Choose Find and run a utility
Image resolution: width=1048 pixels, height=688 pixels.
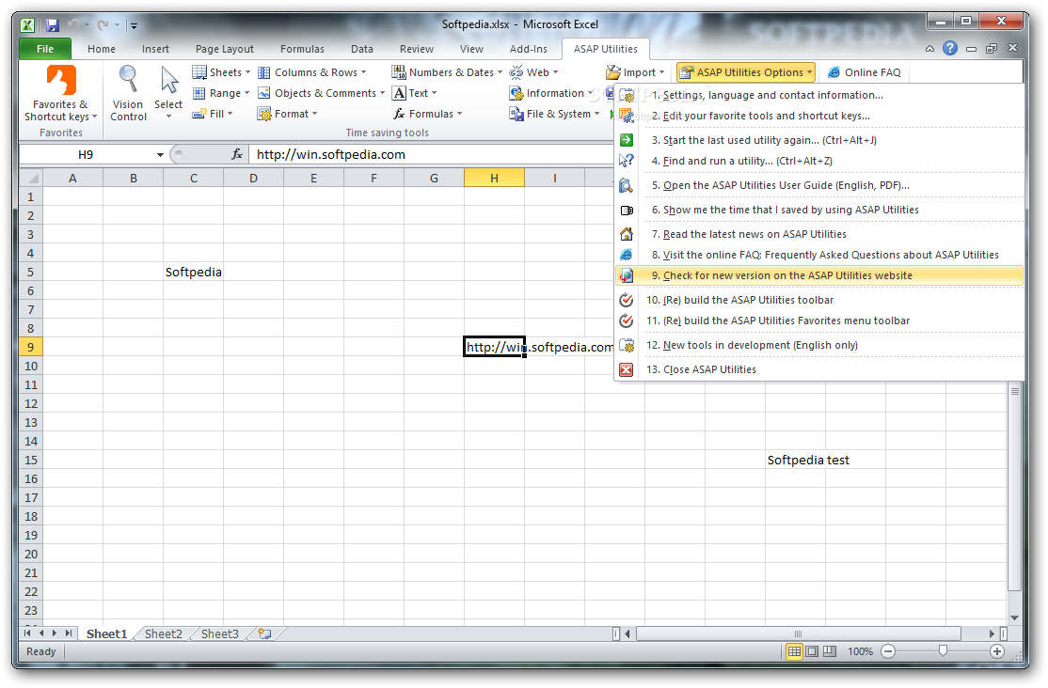[x=819, y=161]
